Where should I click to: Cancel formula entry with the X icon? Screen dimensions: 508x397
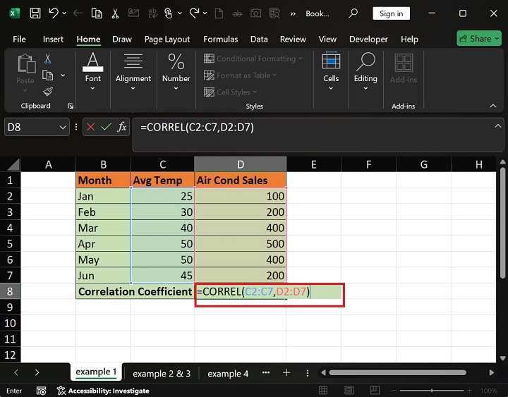(x=92, y=127)
